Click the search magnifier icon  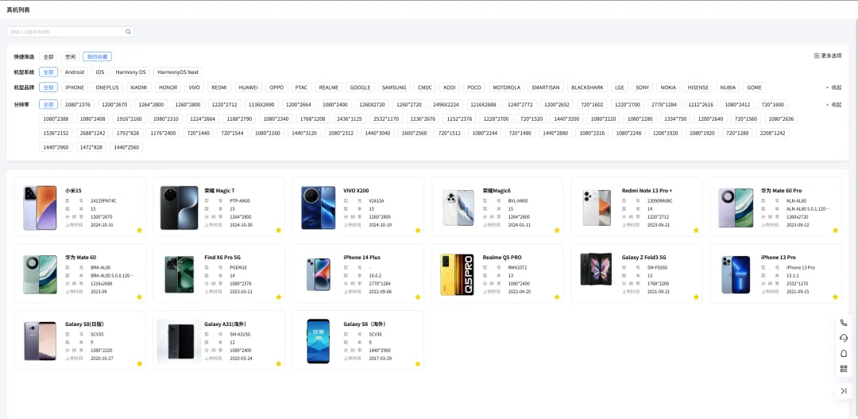point(128,32)
